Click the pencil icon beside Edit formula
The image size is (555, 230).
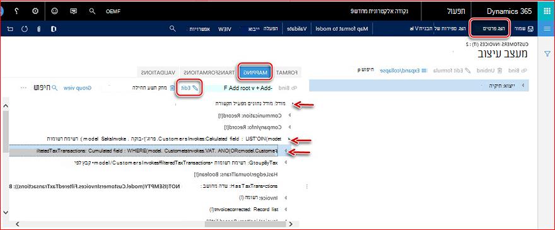point(468,71)
